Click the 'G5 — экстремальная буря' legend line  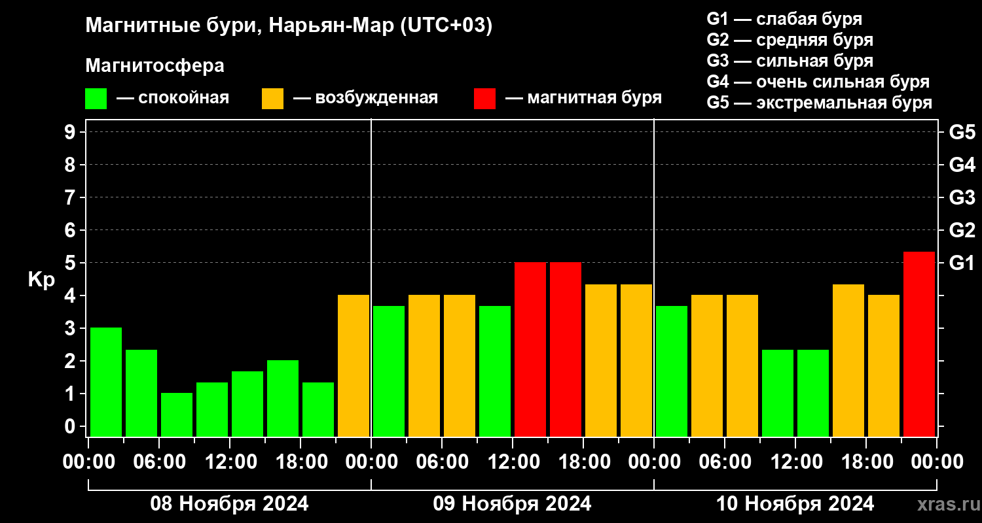pos(819,103)
